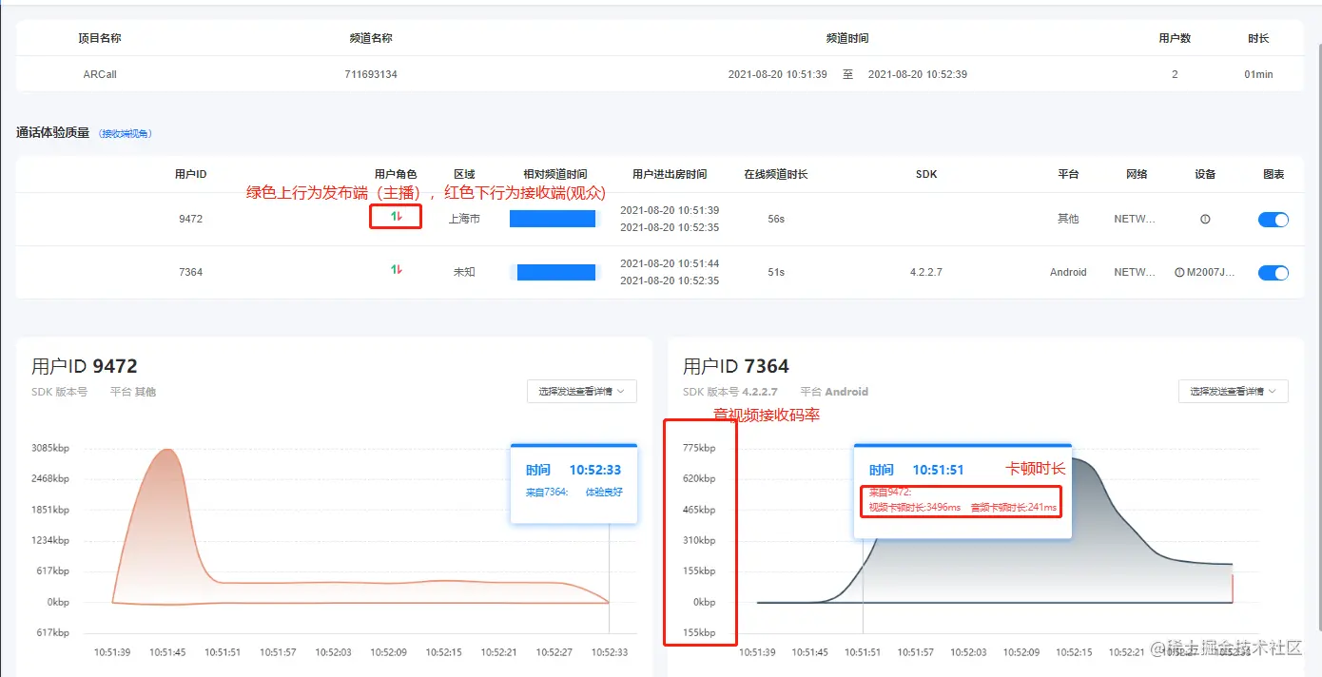The image size is (1322, 677).
Task: Click 10:52:03 on the 7364 chart axis
Action: click(968, 652)
